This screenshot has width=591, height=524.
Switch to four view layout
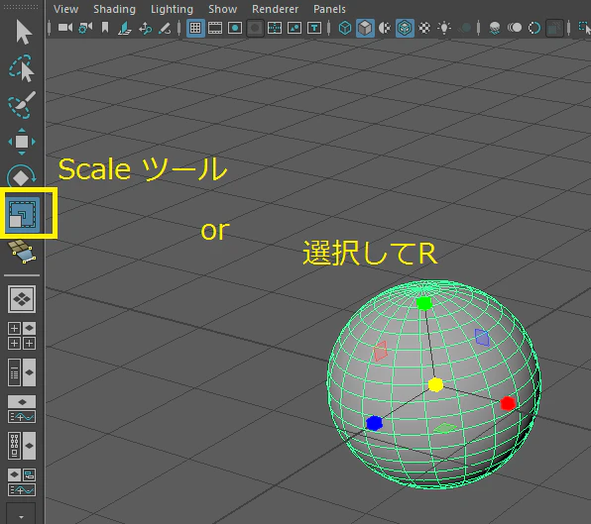point(22,336)
